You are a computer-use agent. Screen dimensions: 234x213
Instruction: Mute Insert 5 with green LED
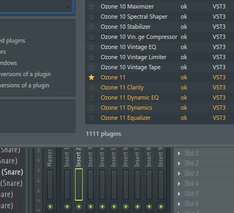114,207
